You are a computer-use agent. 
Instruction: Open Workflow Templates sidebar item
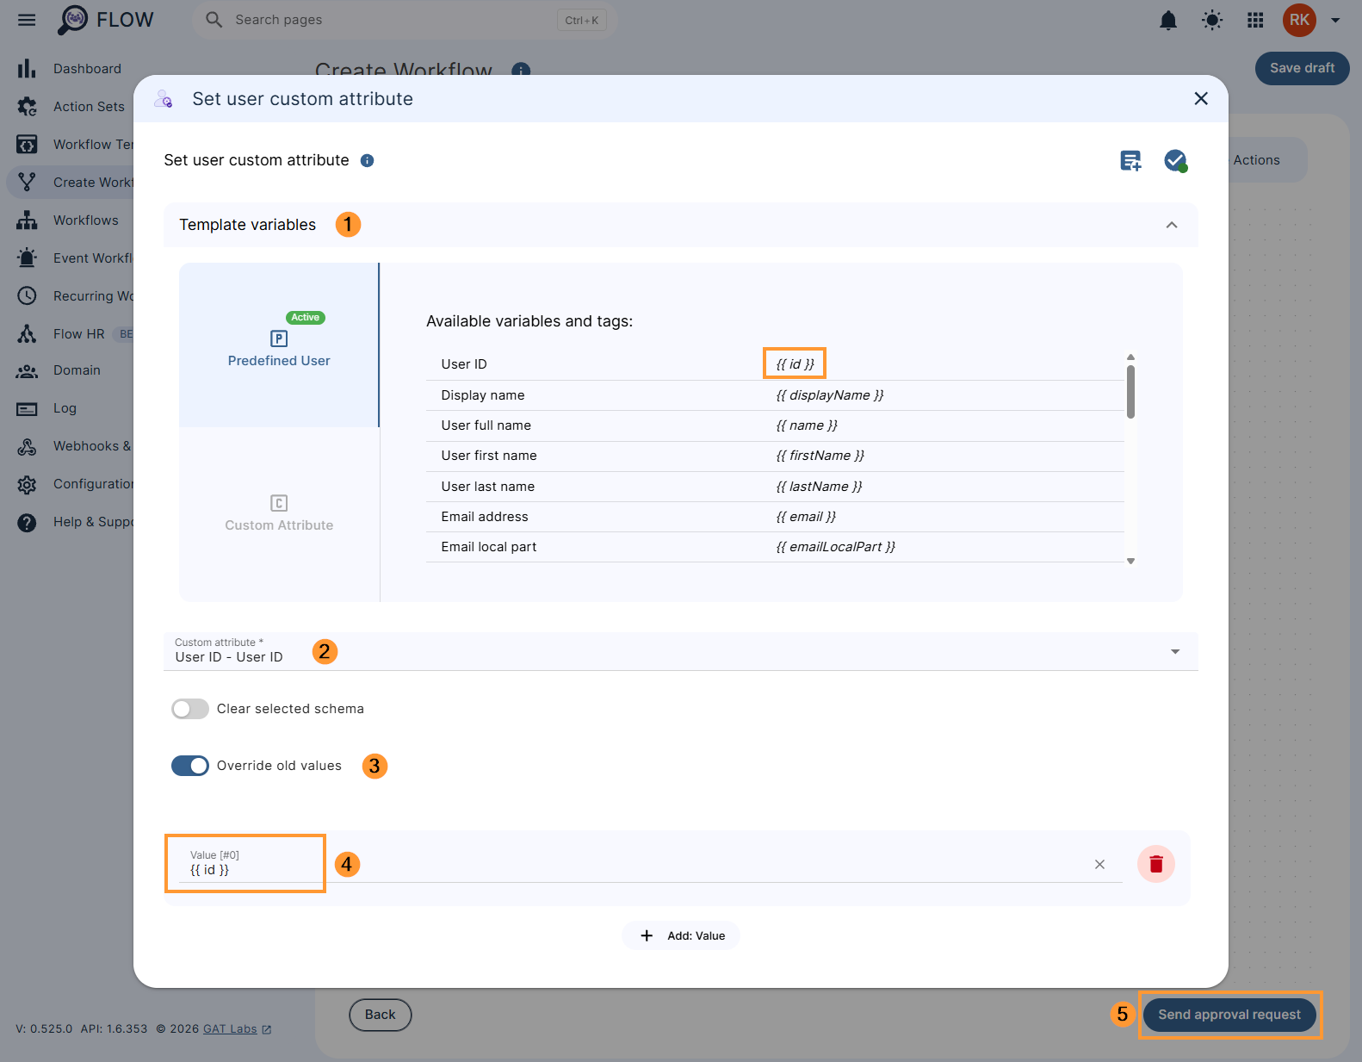coord(93,145)
